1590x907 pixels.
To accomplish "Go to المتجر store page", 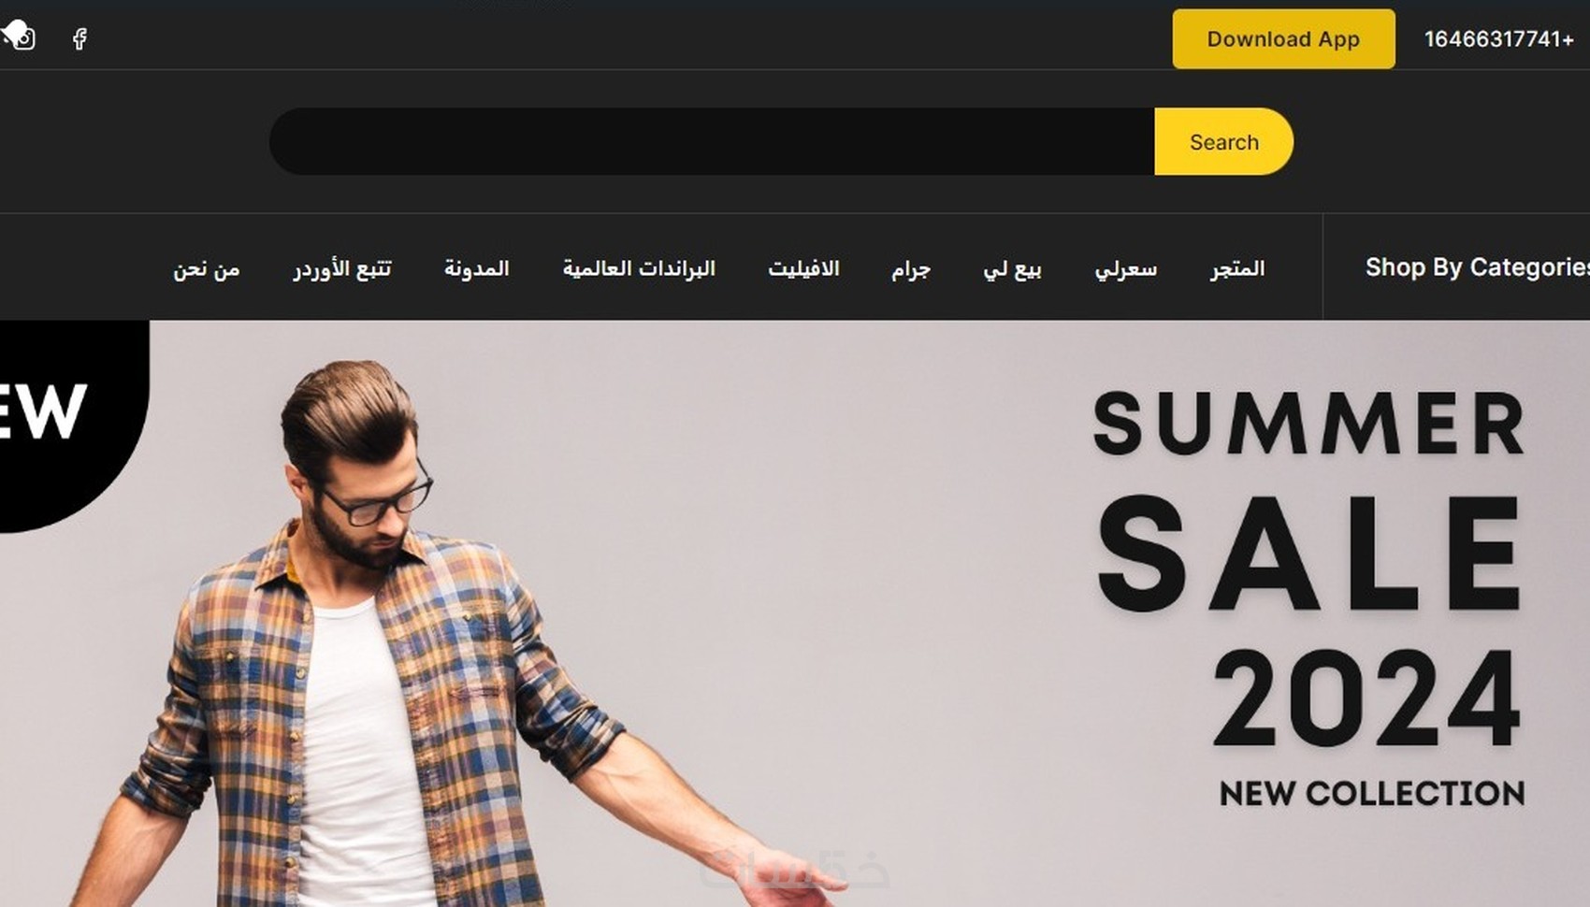I will 1236,269.
